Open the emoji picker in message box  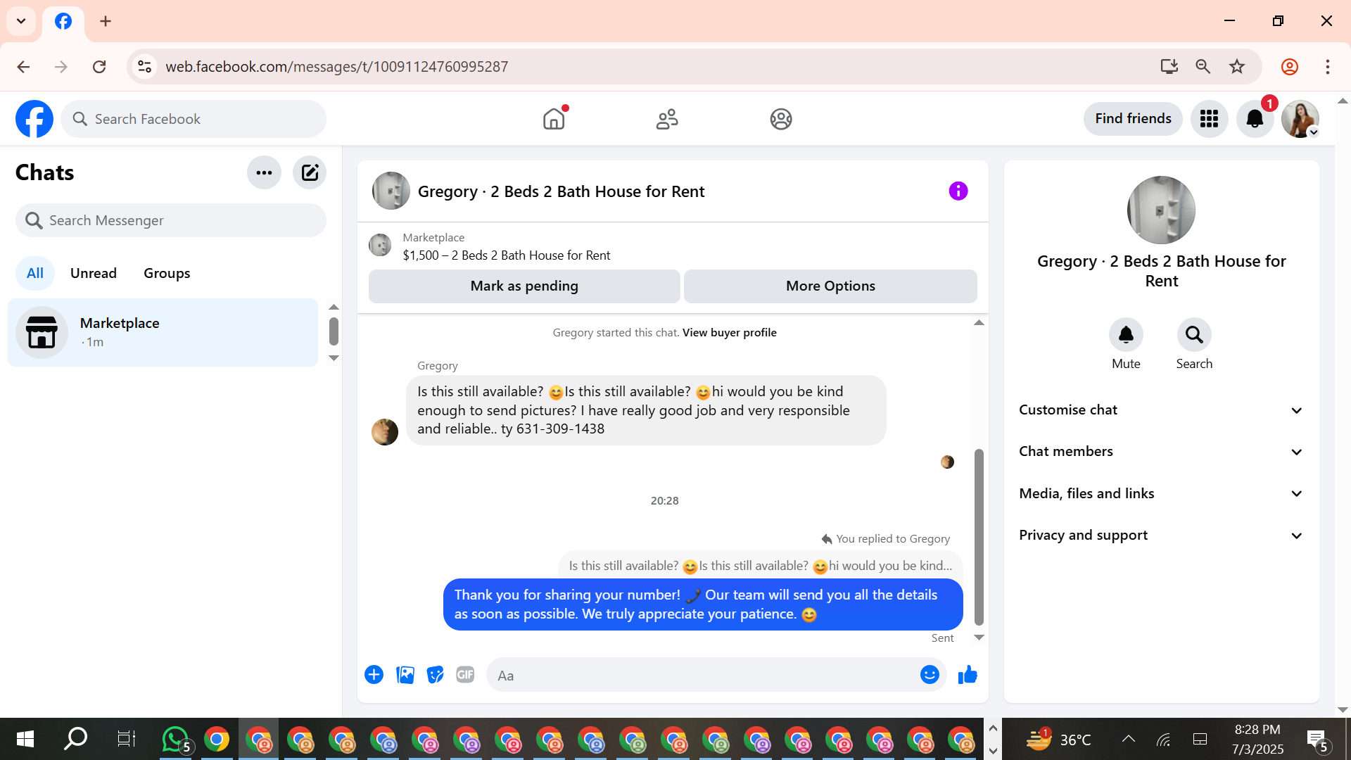point(930,675)
